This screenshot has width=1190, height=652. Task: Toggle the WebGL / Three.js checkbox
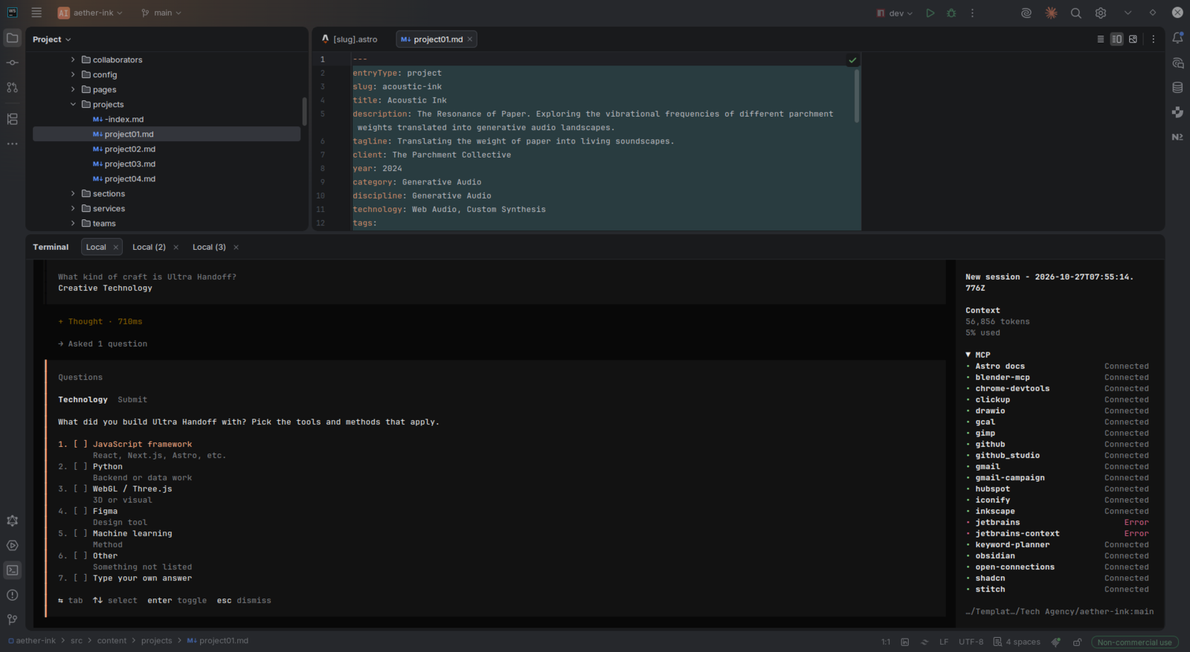point(80,489)
